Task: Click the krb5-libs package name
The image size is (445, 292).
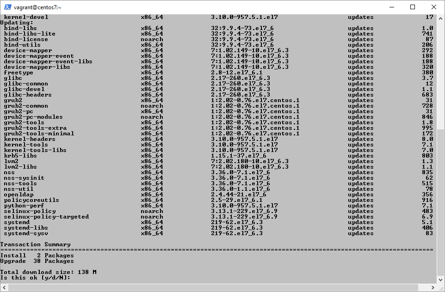Action: [20, 156]
